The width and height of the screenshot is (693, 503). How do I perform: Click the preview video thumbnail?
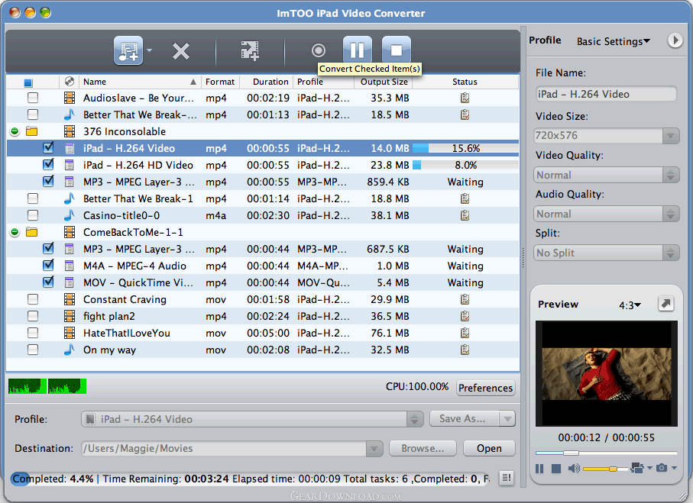(607, 373)
